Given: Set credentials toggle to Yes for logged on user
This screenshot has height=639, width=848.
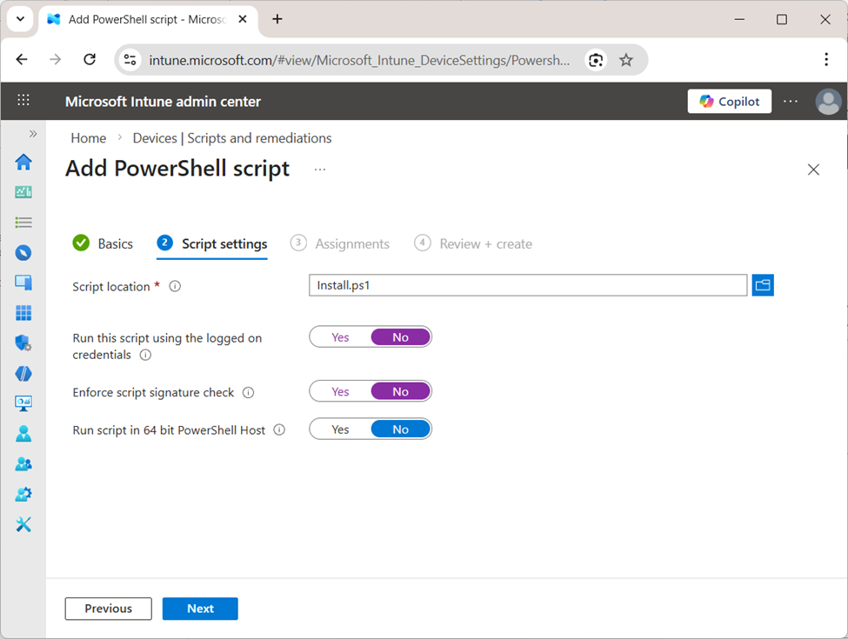Looking at the screenshot, I should click(340, 336).
